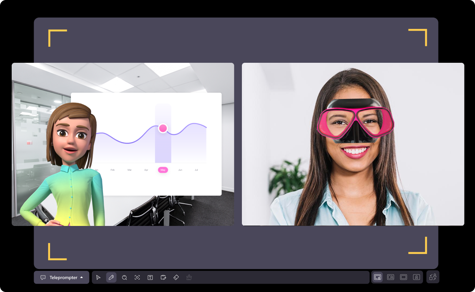
Task: Click the Jun label on chart axis
Action: 180,170
